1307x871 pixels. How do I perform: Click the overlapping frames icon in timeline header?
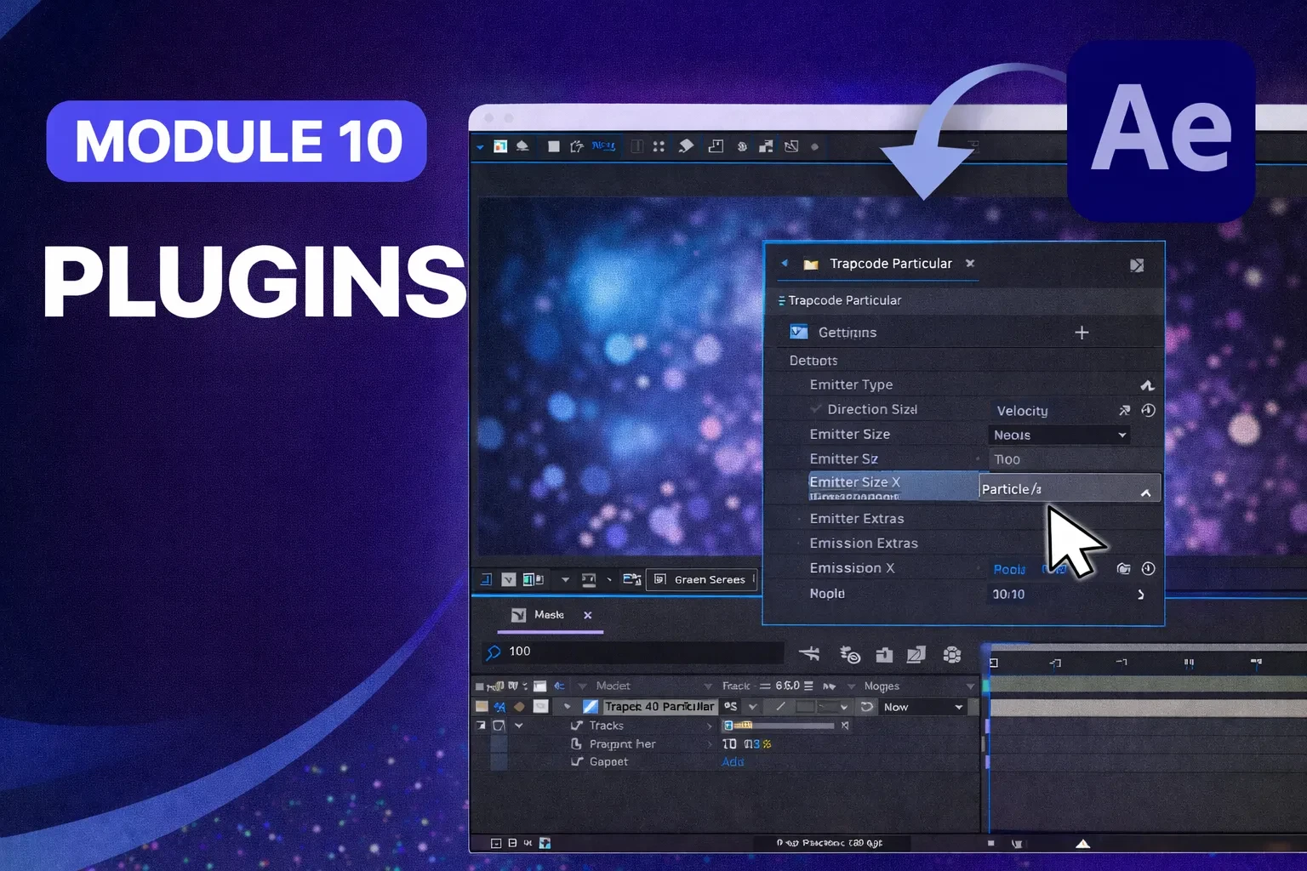[x=916, y=654]
